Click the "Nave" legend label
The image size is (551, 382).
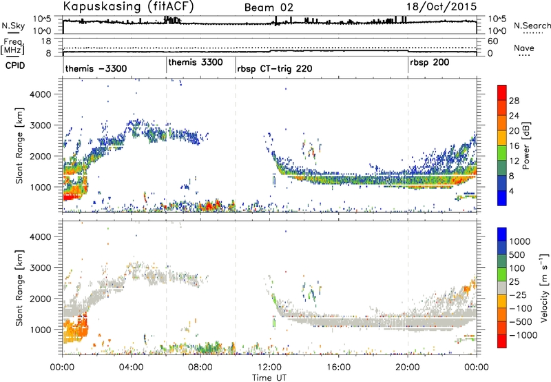point(524,48)
